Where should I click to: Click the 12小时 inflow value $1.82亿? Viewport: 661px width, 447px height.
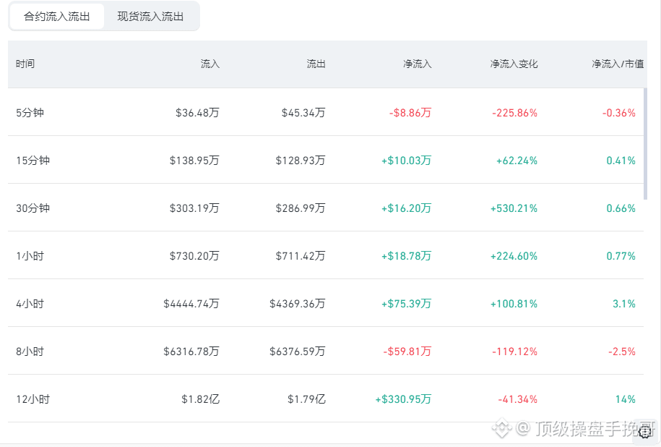pos(201,399)
